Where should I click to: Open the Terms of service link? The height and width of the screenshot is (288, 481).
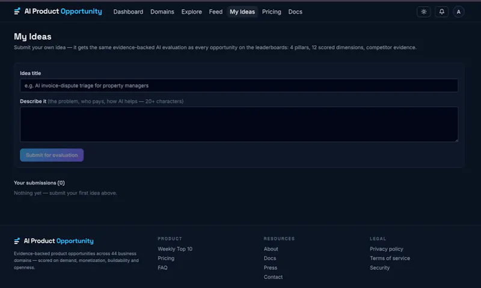click(x=390, y=259)
